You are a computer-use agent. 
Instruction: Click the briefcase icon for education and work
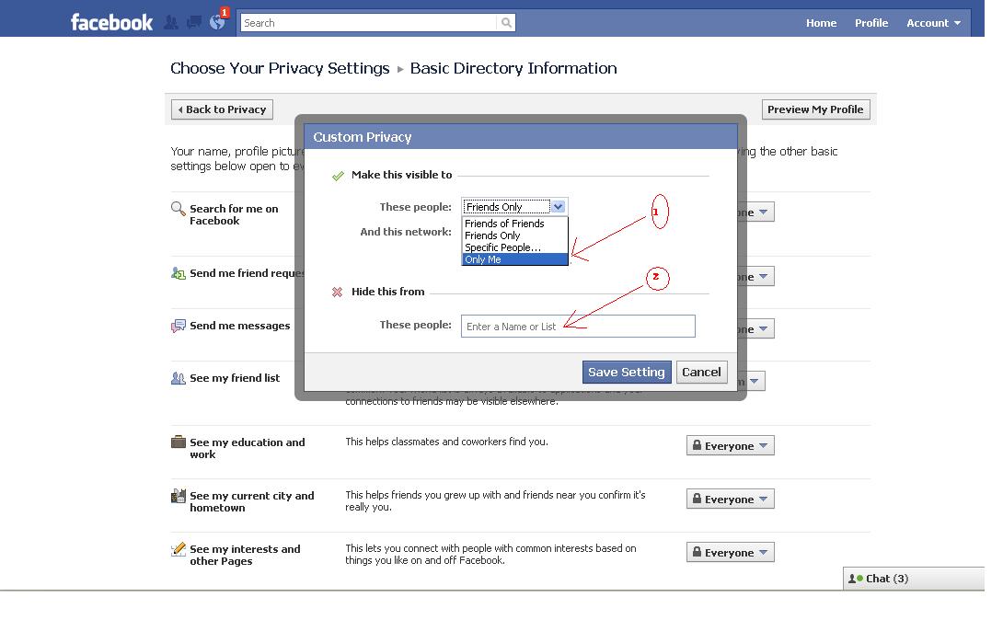point(179,442)
